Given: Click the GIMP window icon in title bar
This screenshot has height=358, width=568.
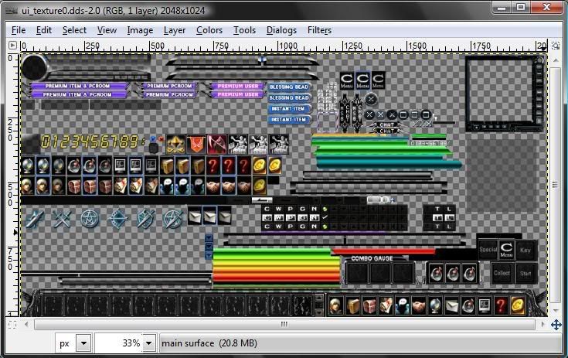Looking at the screenshot, I should [11, 11].
